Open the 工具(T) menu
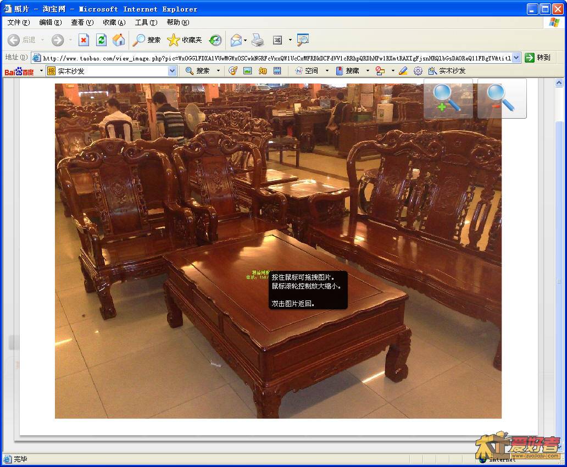The image size is (567, 467). click(146, 23)
